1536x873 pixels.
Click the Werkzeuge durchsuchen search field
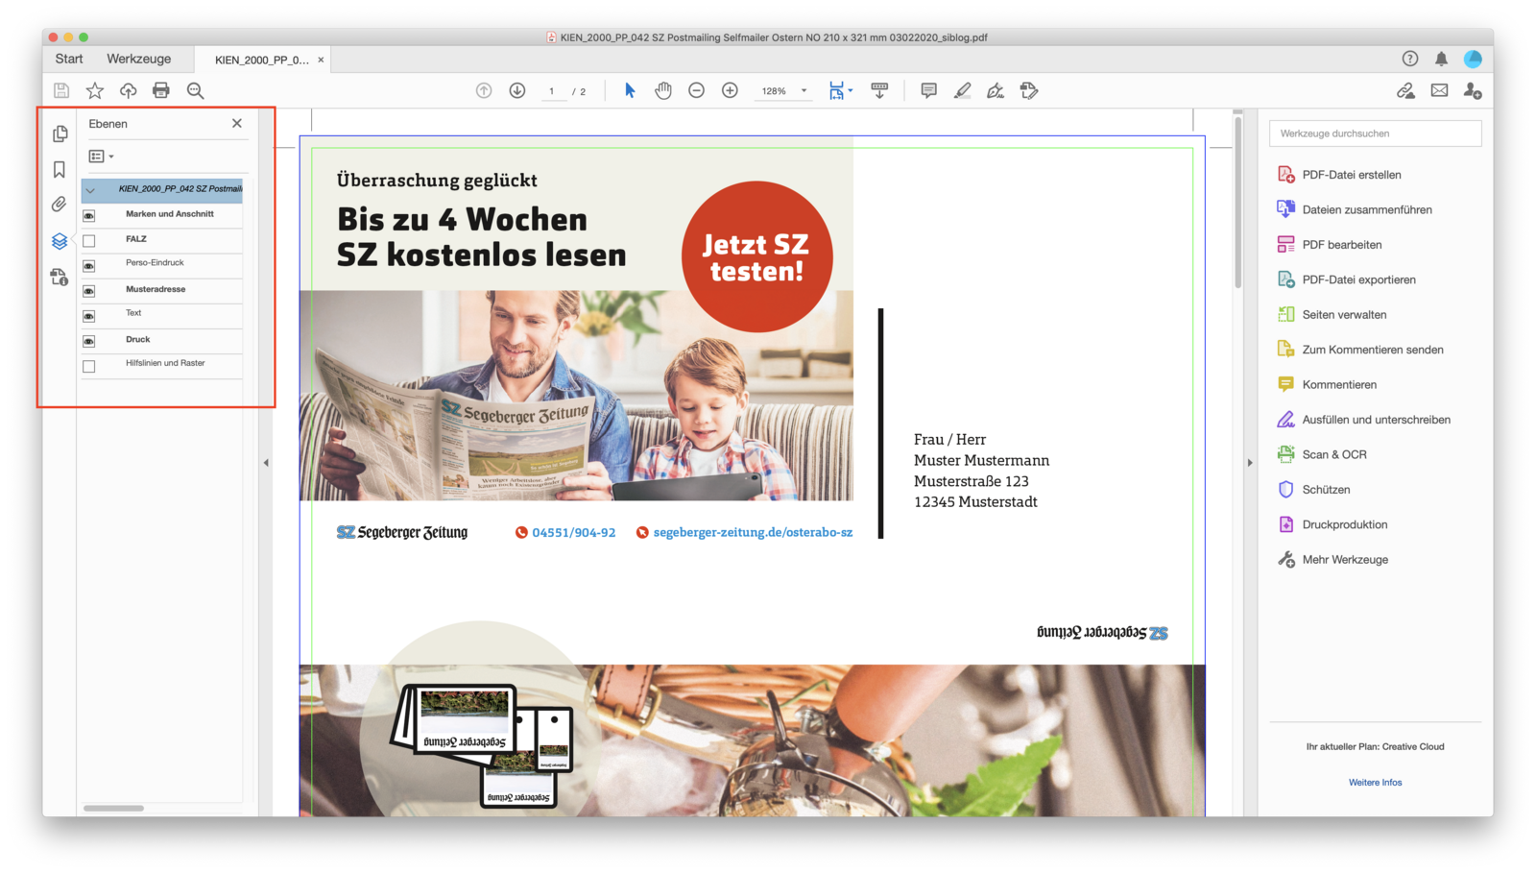[1375, 133]
